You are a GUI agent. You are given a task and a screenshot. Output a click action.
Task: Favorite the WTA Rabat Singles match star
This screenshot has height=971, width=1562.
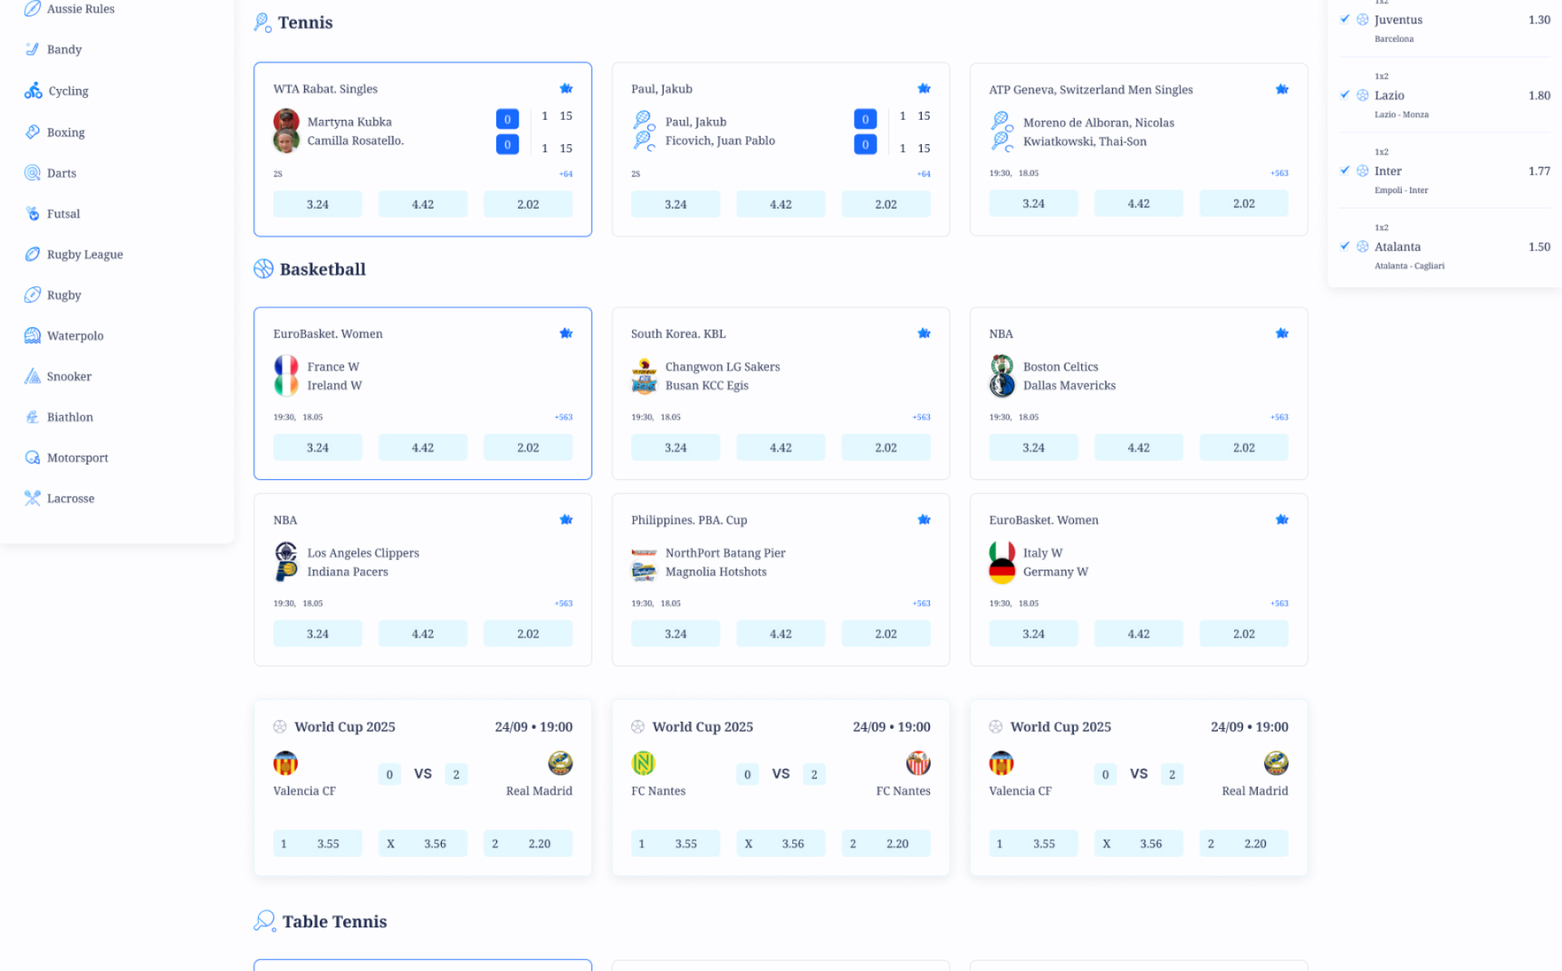click(x=566, y=88)
